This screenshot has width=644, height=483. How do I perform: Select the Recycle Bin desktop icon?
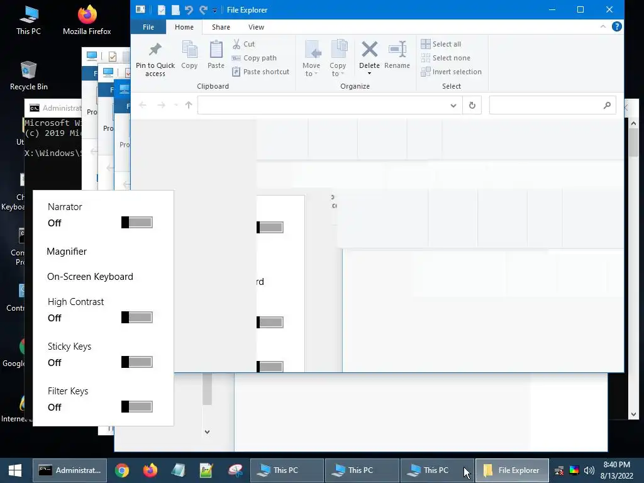pos(29,76)
